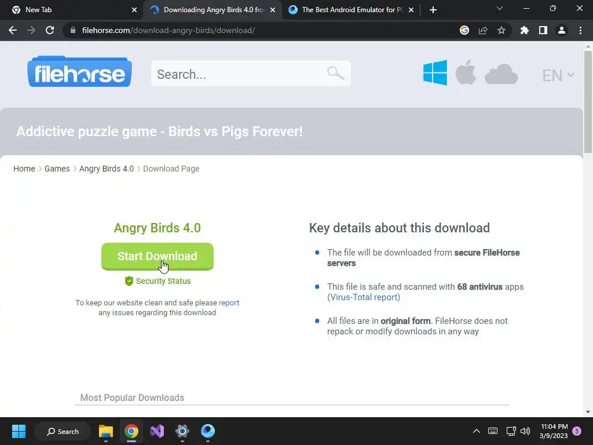
Task: Bookmark this page with star
Action: 502,30
